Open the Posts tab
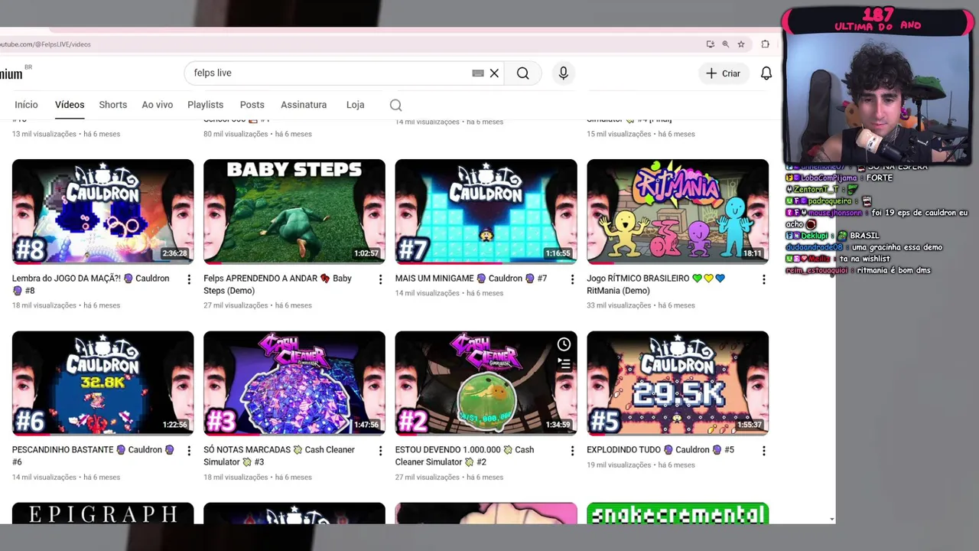The width and height of the screenshot is (979, 551). tap(252, 105)
